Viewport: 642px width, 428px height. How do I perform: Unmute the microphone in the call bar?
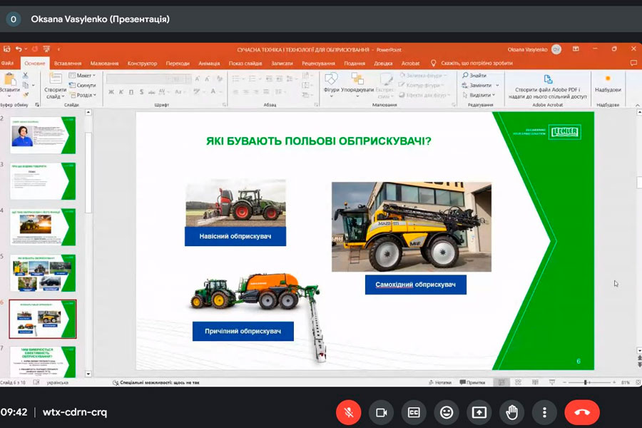click(349, 412)
